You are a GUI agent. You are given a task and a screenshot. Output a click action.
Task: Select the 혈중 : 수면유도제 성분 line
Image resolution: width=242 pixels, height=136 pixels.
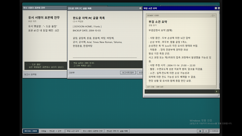176,69
